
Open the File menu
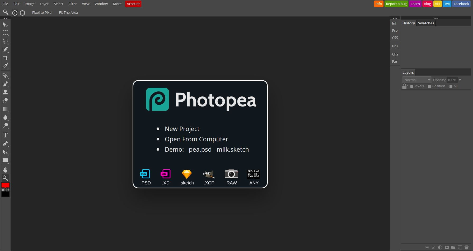pyautogui.click(x=5, y=4)
